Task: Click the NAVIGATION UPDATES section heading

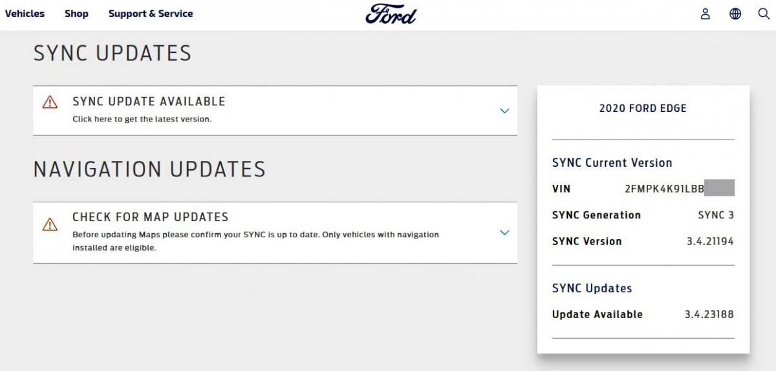Action: (149, 169)
